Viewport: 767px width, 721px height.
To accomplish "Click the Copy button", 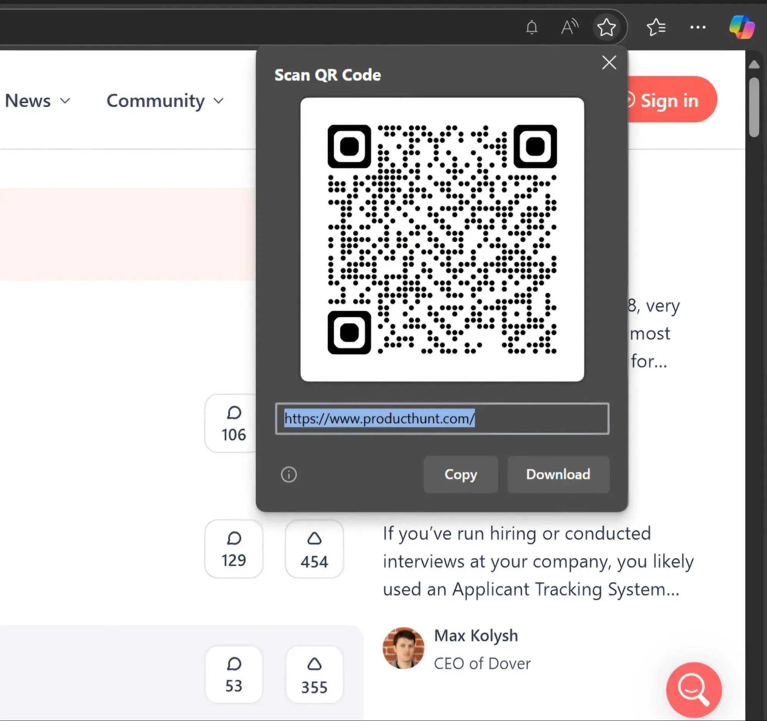I will pyautogui.click(x=460, y=474).
